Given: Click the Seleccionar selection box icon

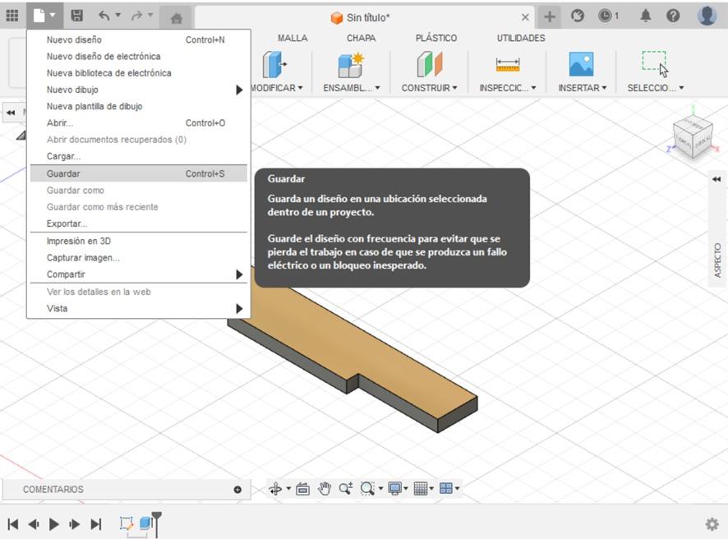Looking at the screenshot, I should point(655,65).
